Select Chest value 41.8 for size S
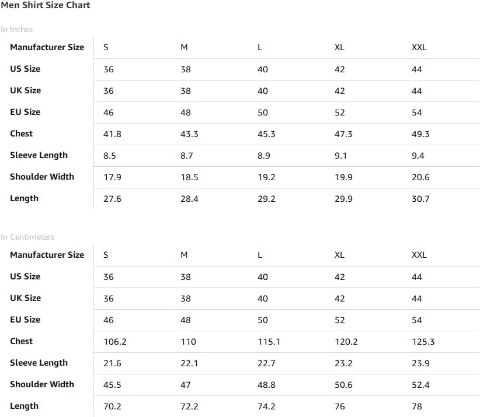Screen dimensions: 480x417 point(112,134)
